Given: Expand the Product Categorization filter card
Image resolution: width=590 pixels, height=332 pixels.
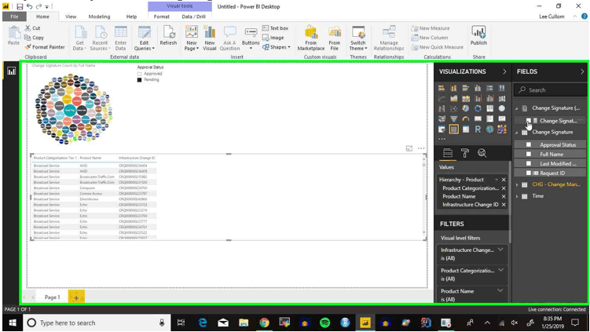Looking at the screenshot, I should 500,270.
